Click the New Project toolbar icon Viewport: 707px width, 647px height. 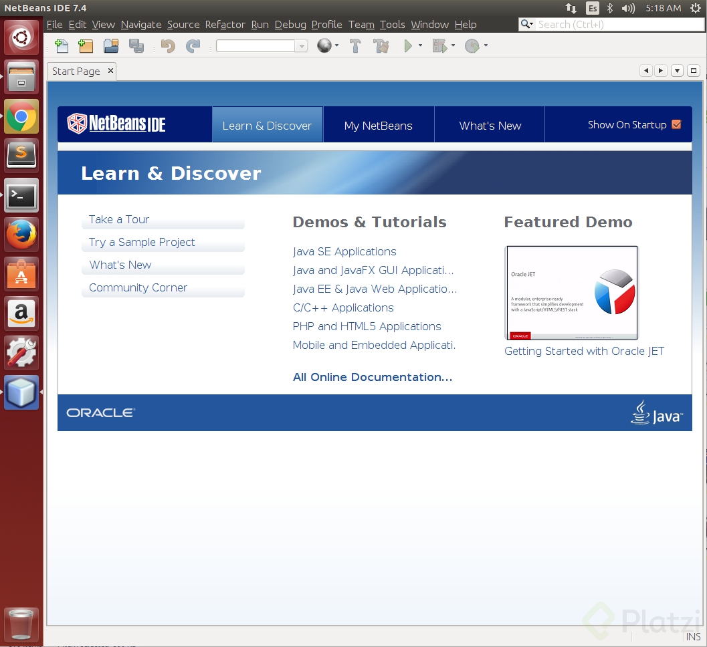[x=85, y=46]
